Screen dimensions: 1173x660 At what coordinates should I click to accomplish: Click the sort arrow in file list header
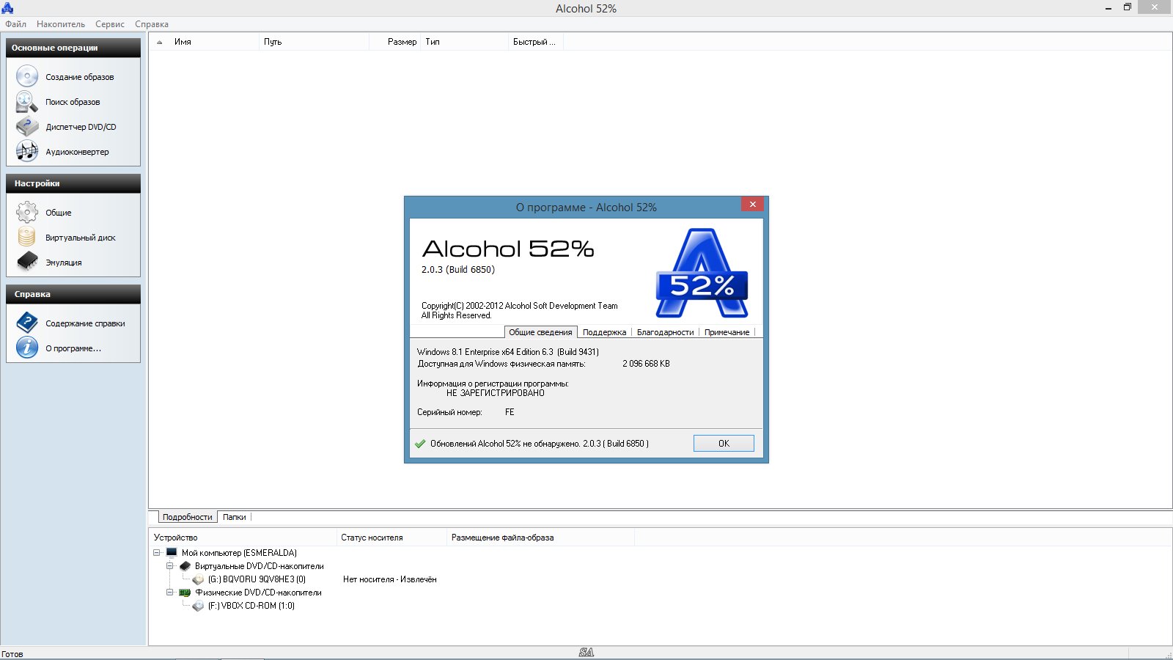[159, 42]
